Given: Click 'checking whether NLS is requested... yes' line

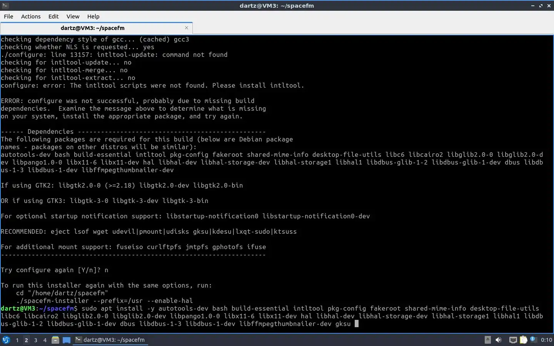Looking at the screenshot, I should pyautogui.click(x=78, y=47).
